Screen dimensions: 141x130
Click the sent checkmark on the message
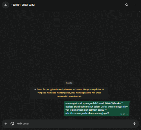(127, 115)
